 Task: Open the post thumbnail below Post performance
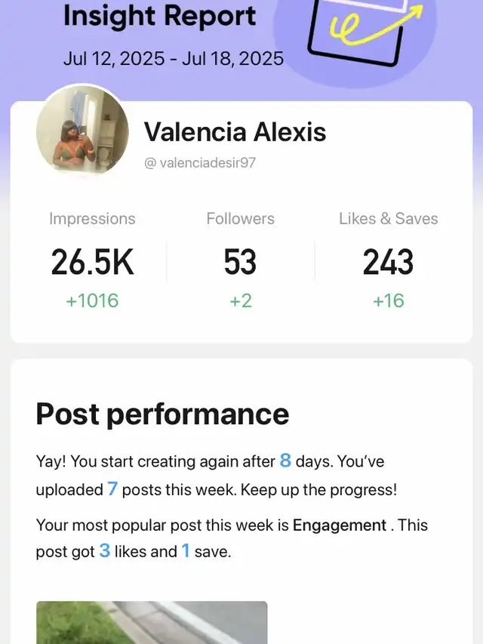coord(152,622)
